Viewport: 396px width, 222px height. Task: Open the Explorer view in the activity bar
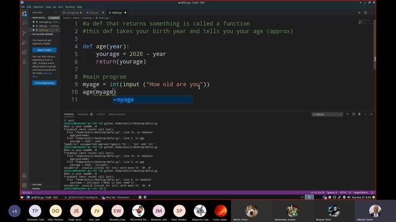point(25,14)
